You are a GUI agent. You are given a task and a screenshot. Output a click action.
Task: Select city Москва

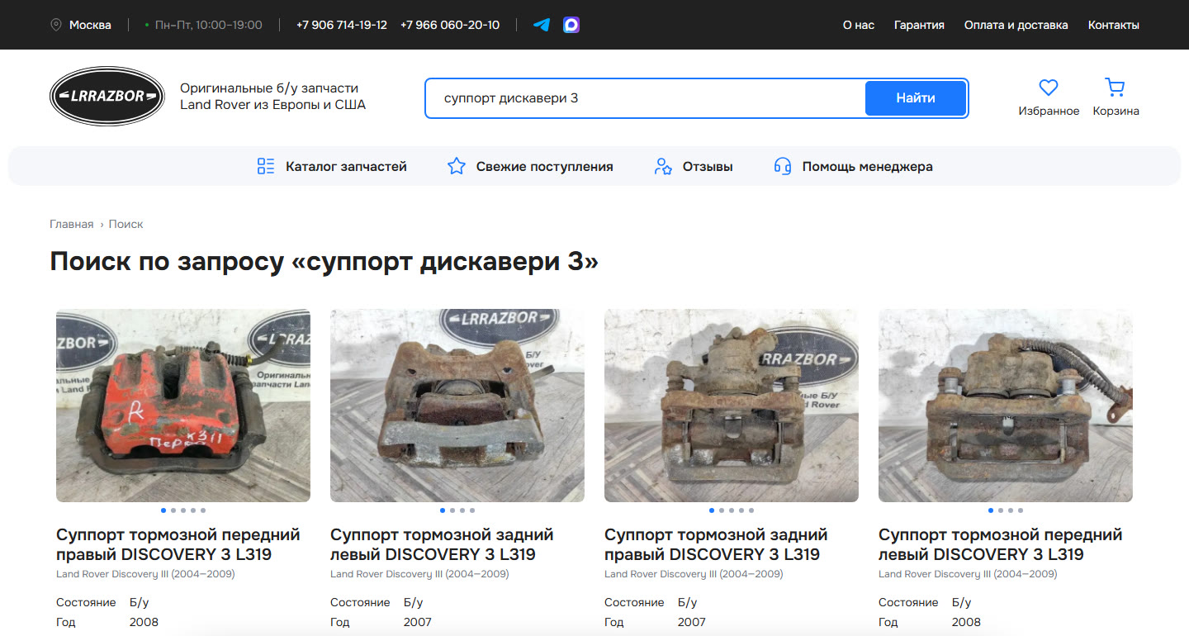[x=90, y=25]
